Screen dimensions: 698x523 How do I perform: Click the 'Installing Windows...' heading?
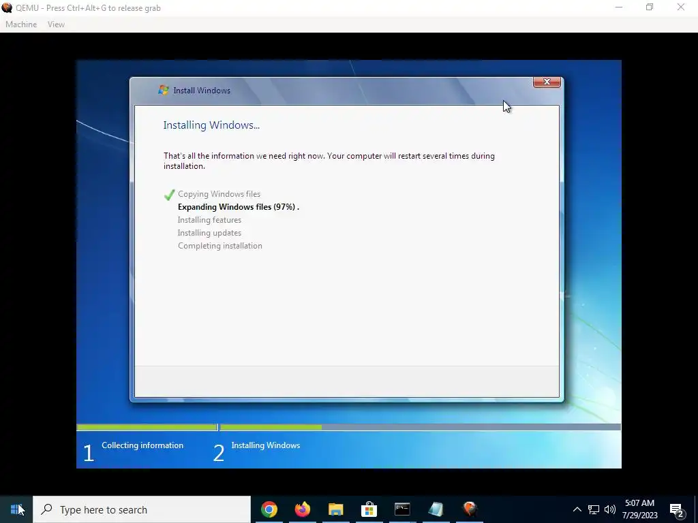(211, 125)
